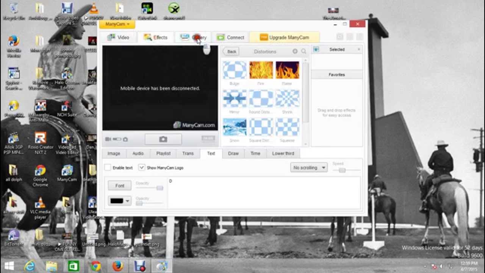The height and width of the screenshot is (273, 485).
Task: Select the Trans tab
Action: [188, 153]
